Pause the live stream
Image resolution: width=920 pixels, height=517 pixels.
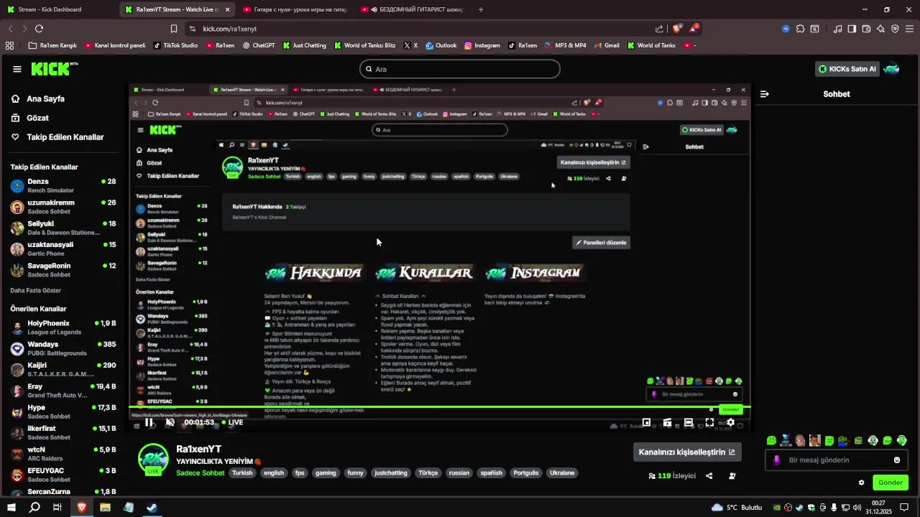149,422
